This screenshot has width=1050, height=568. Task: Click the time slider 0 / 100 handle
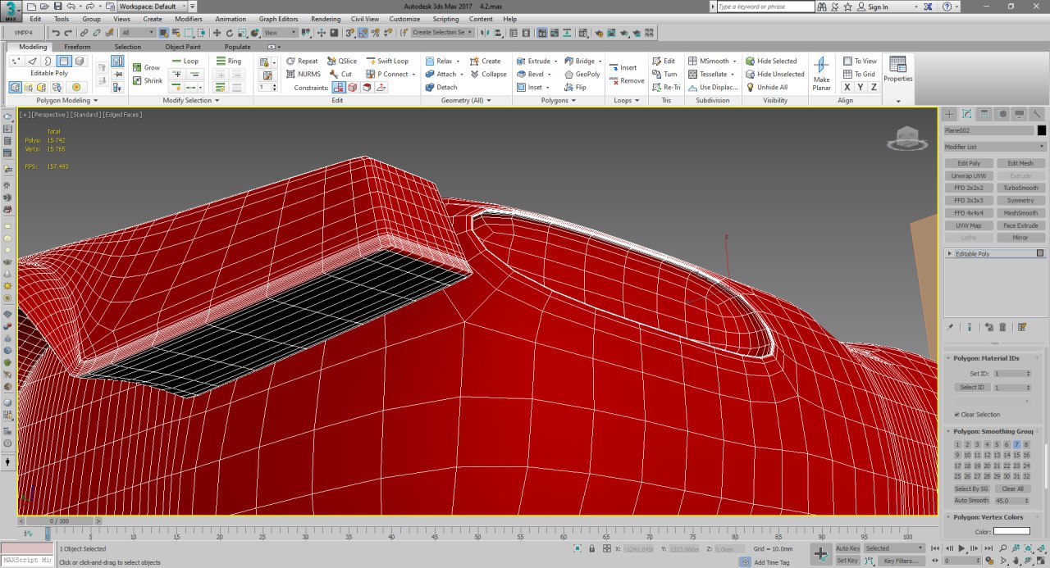pyautogui.click(x=59, y=520)
